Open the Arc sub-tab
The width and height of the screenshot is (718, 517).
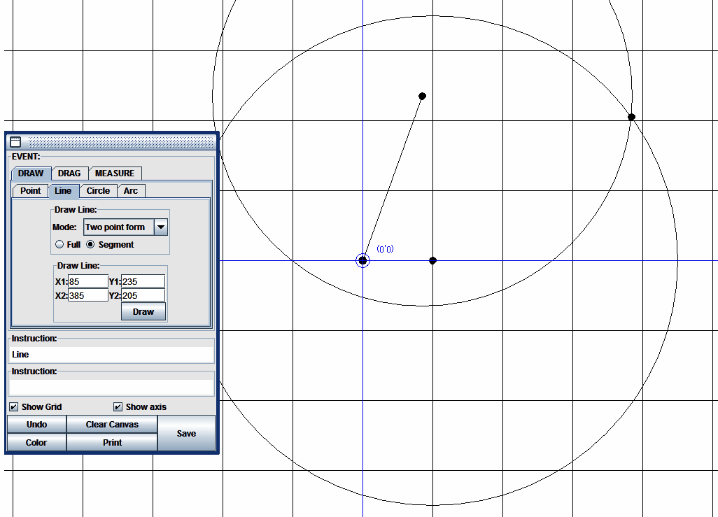[131, 191]
